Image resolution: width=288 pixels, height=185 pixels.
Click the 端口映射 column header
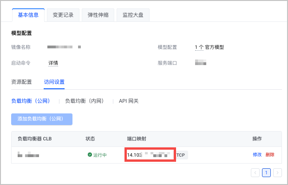pyautogui.click(x=137, y=139)
